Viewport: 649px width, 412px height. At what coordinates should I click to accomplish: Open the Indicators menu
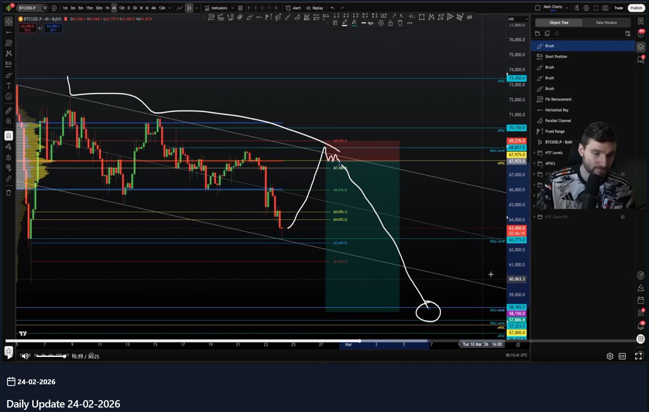[x=216, y=8]
